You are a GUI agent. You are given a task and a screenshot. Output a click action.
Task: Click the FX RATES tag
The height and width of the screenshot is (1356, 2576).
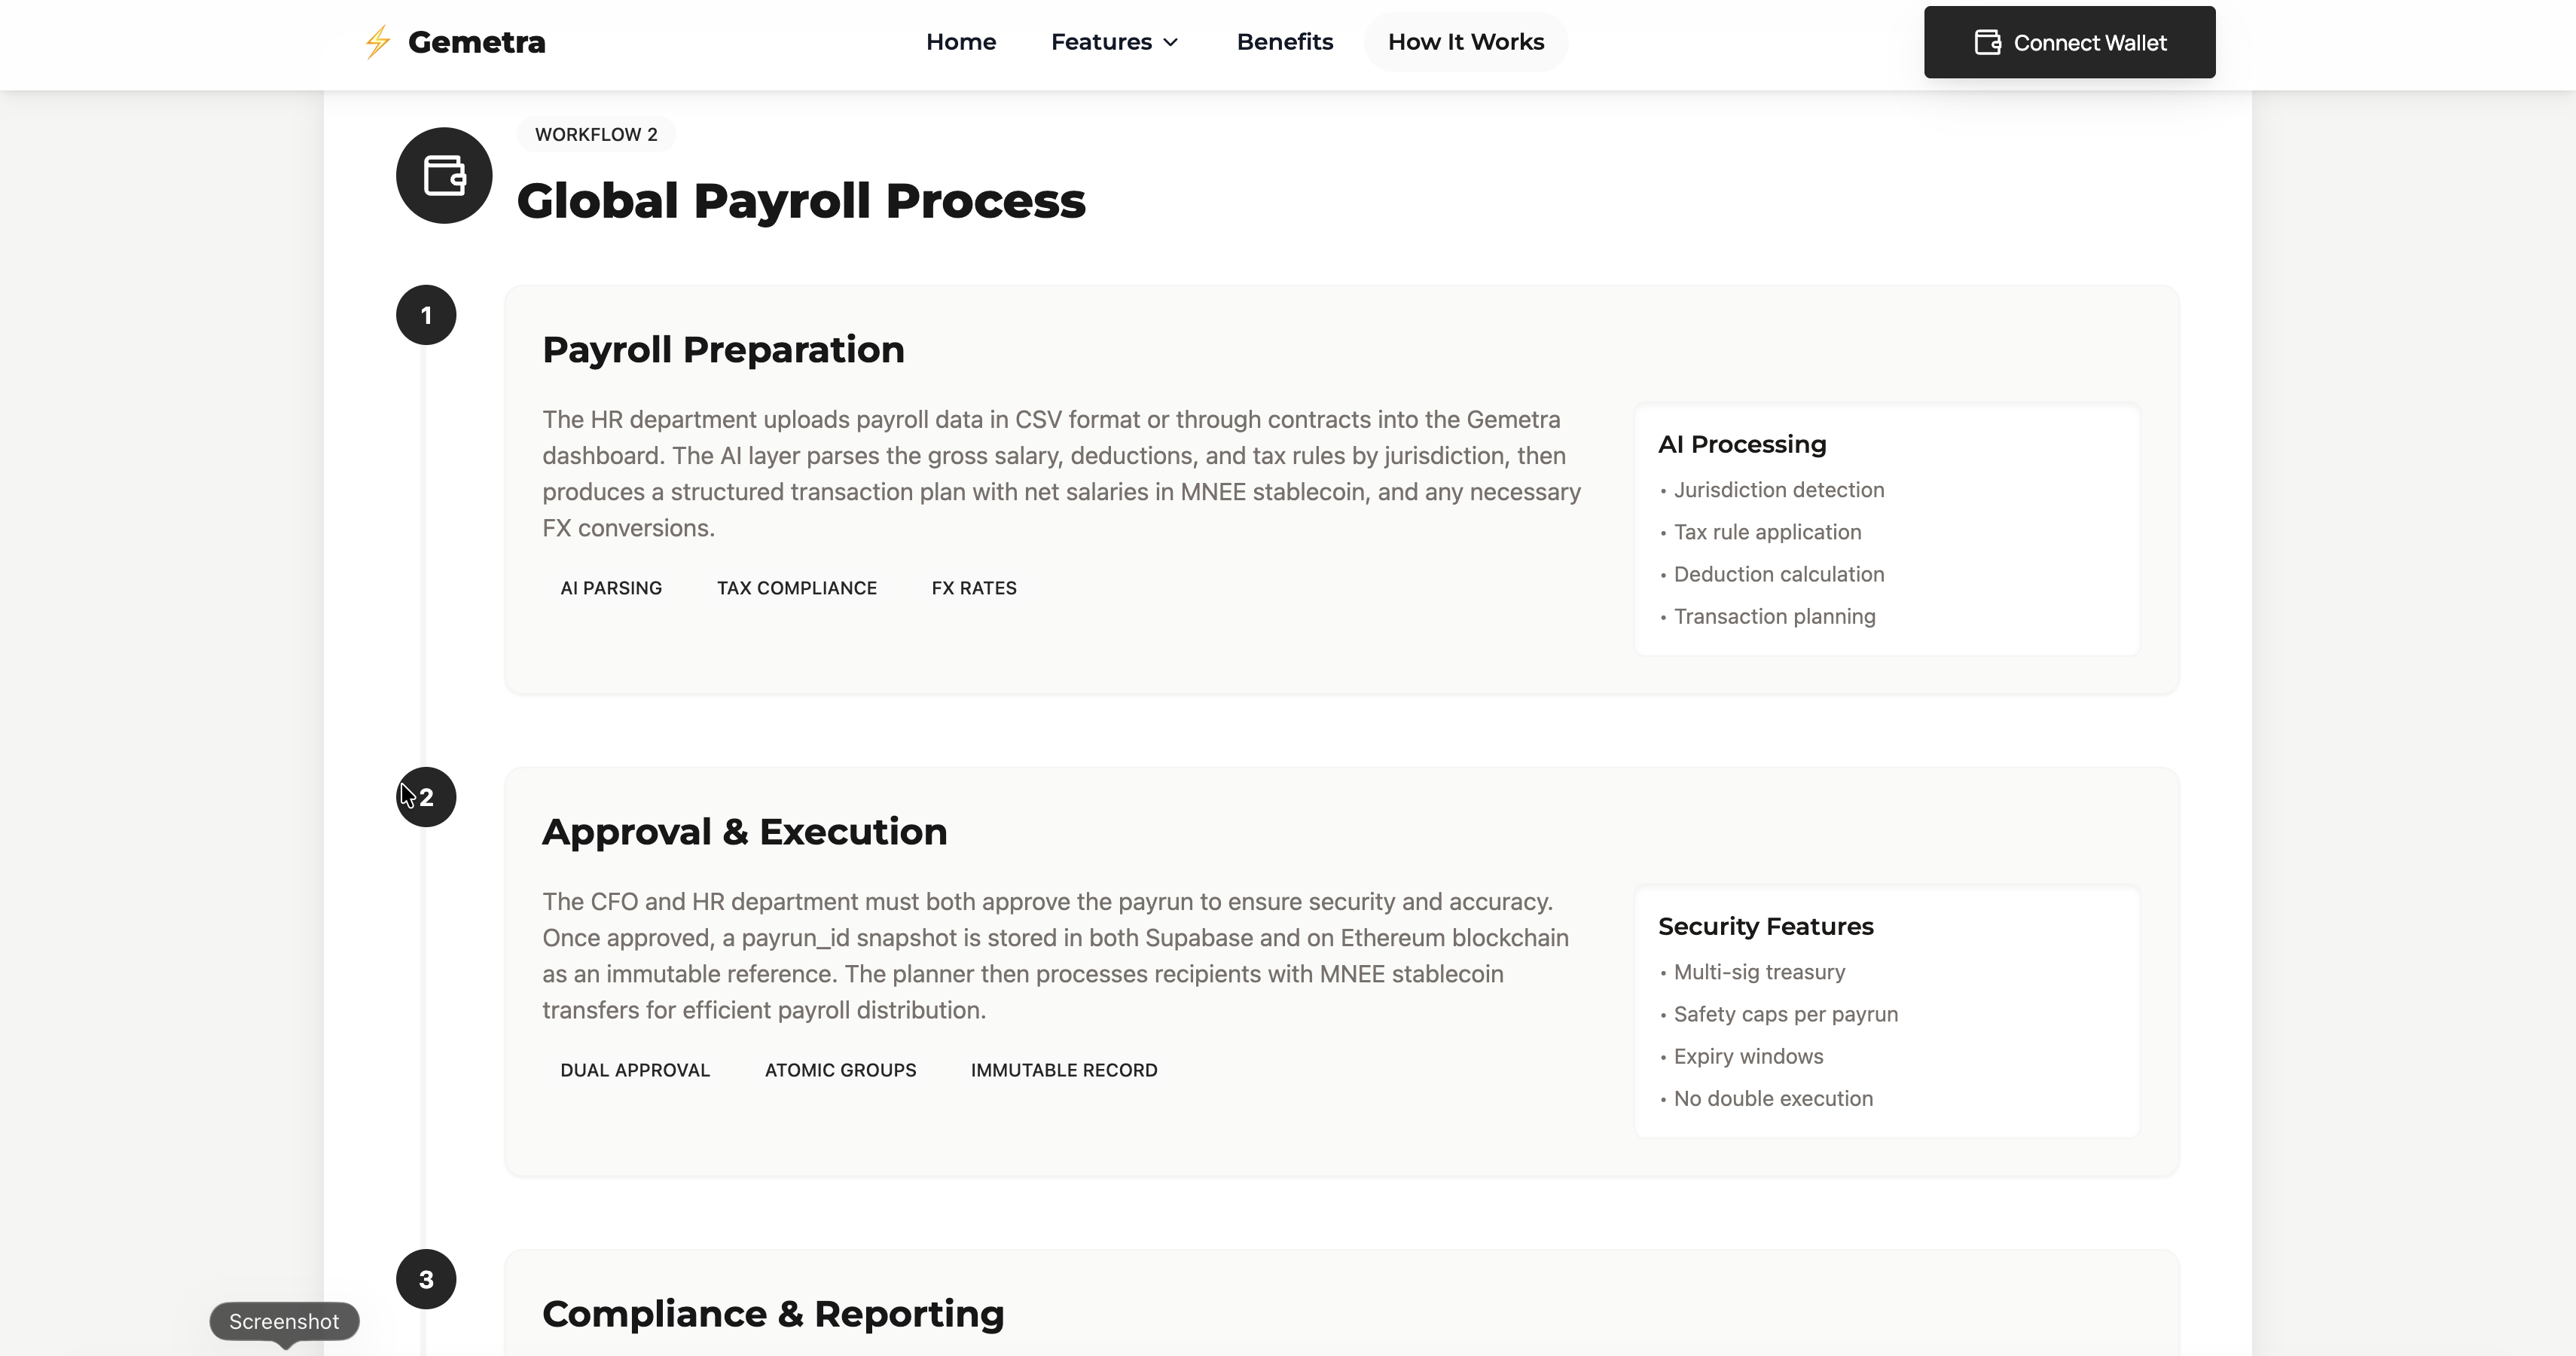973,588
